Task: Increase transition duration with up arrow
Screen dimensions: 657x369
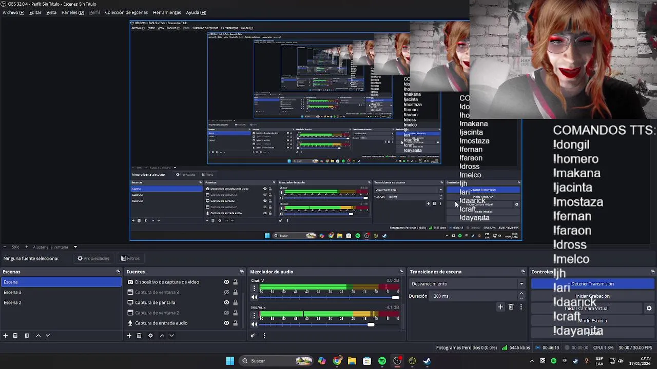Action: [x=521, y=294]
